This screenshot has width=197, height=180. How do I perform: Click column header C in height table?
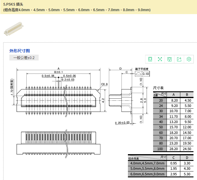click(x=173, y=158)
